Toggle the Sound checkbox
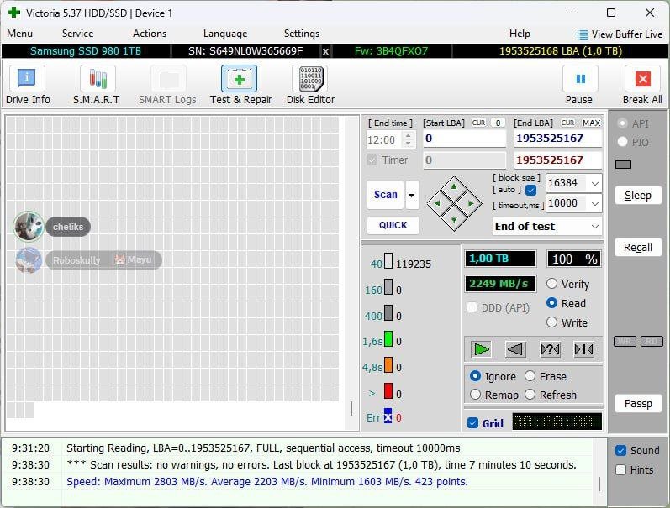This screenshot has height=508, width=670. coord(620,451)
